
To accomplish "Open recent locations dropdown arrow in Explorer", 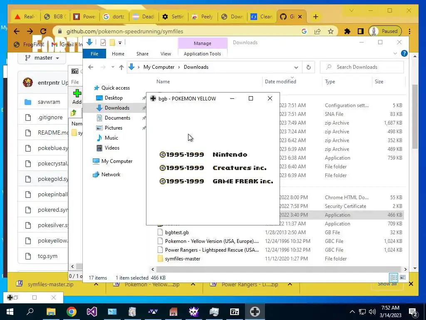I will (x=112, y=67).
